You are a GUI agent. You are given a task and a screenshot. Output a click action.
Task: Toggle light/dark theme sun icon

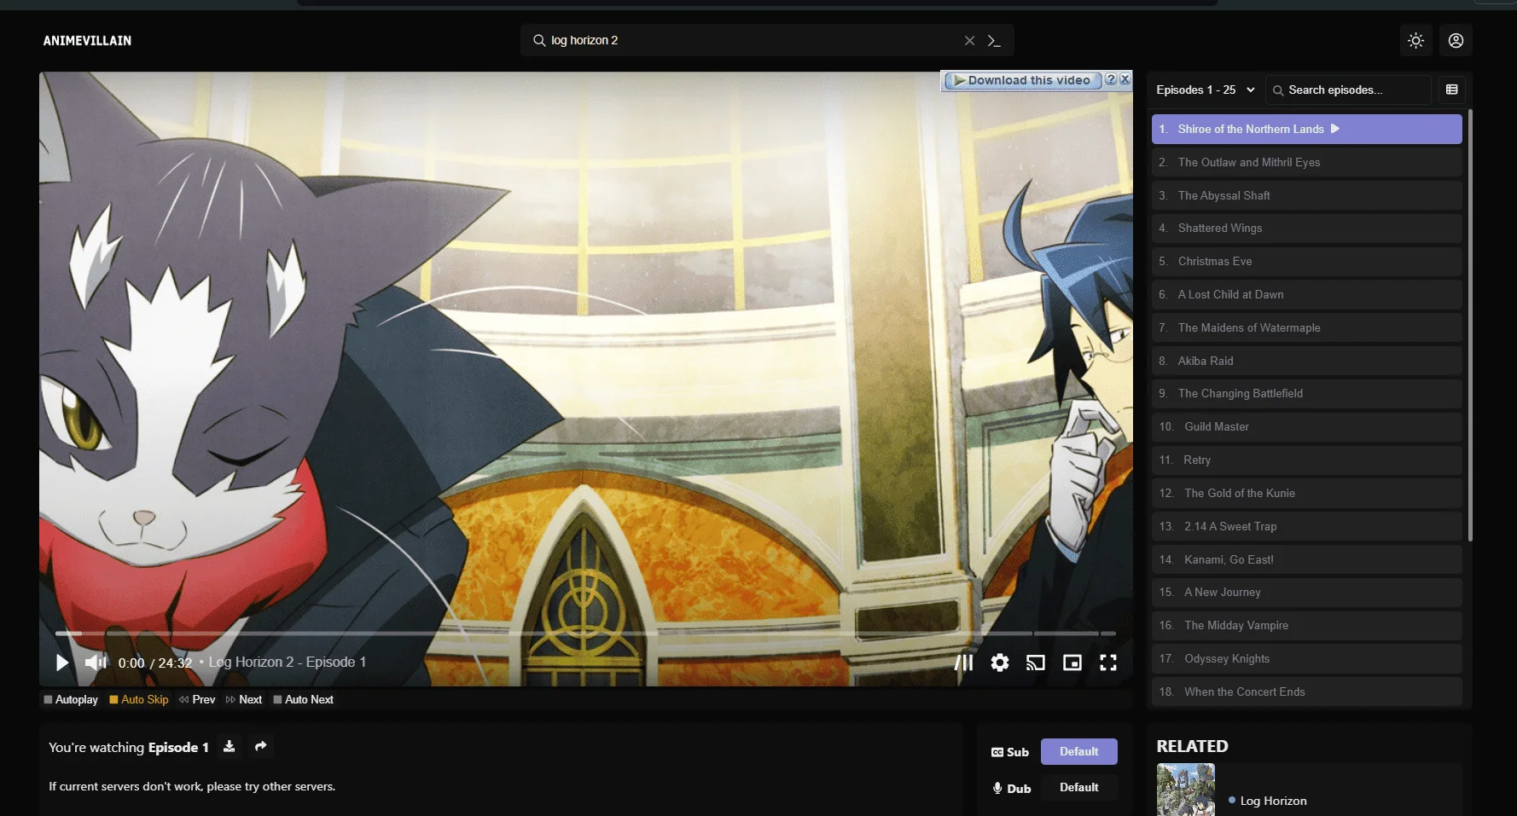tap(1415, 40)
